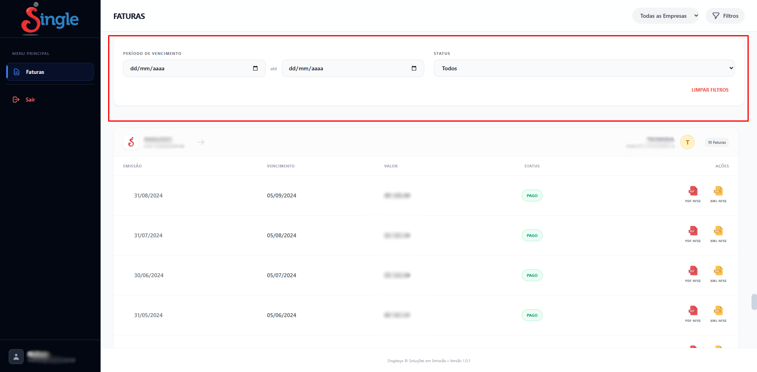This screenshot has height=372, width=757.
Task: Download PDF NFSE for 30/06/2024 invoice
Action: [693, 274]
